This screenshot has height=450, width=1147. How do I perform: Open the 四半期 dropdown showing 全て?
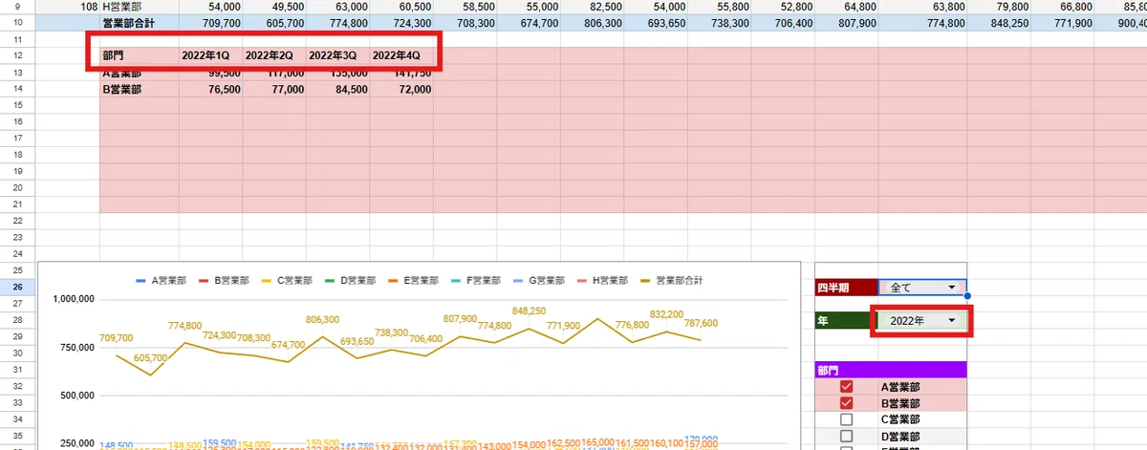[x=922, y=287]
